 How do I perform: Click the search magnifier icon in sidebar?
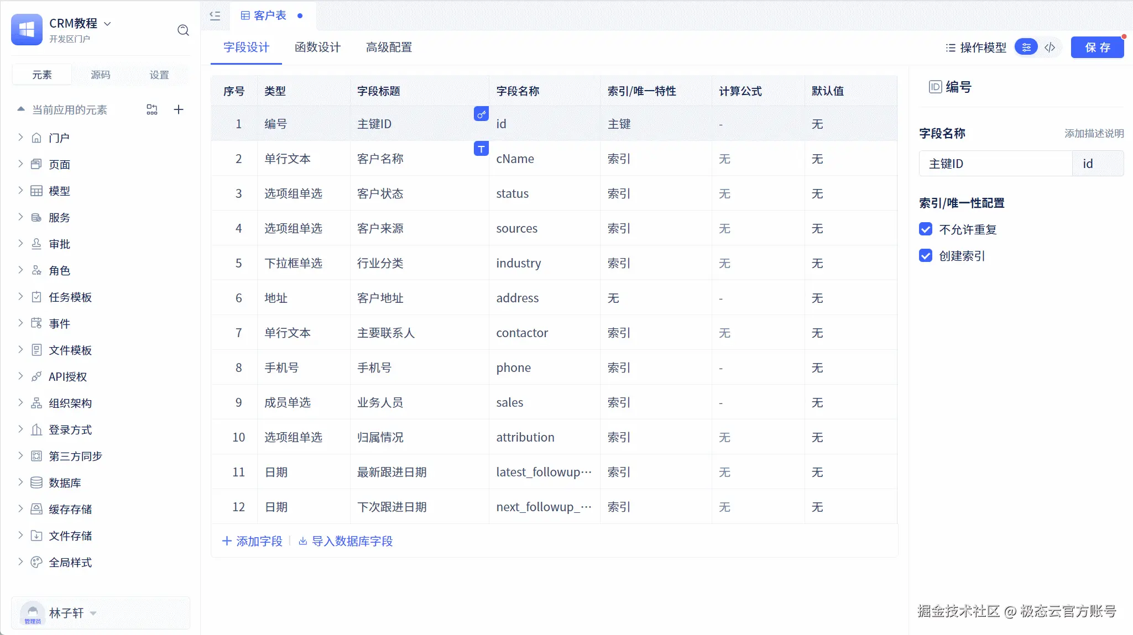tap(183, 30)
